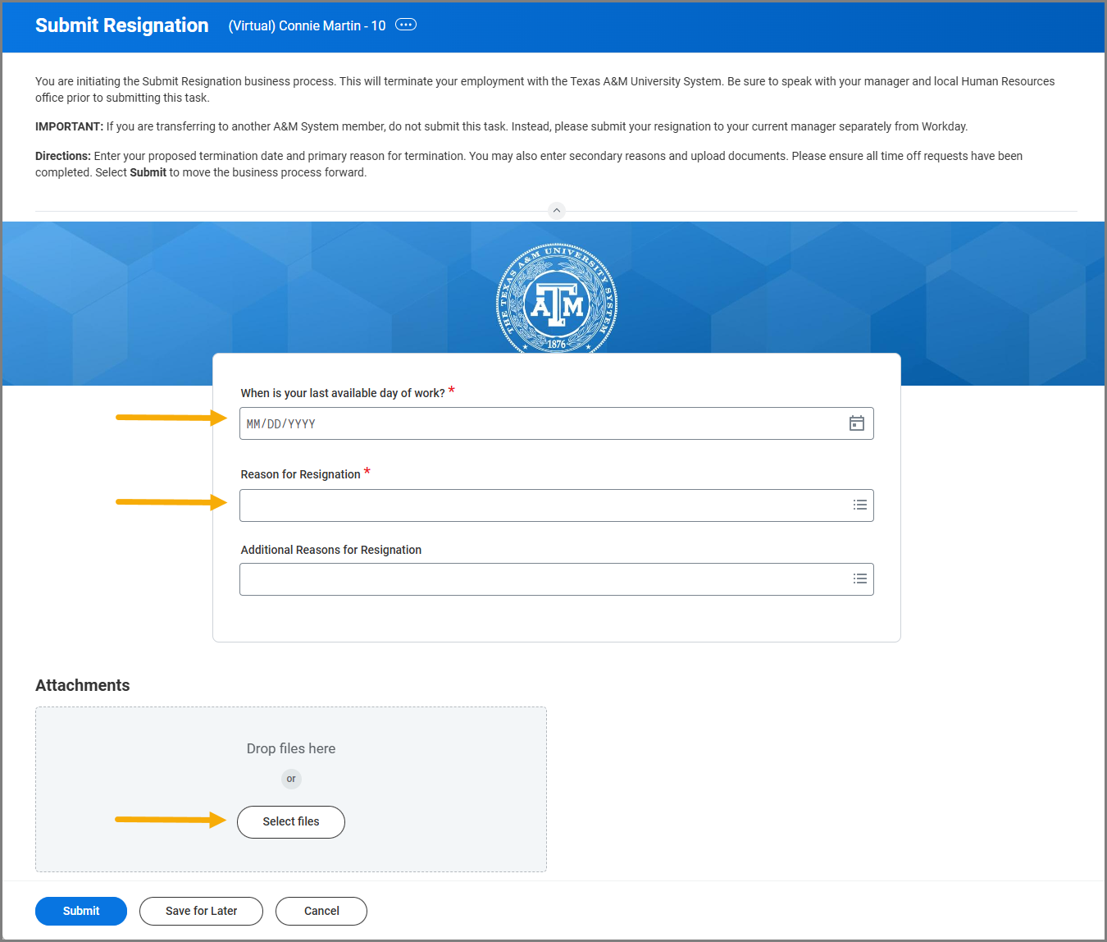
Task: Click the "When is your last available day" label
Action: 343,393
